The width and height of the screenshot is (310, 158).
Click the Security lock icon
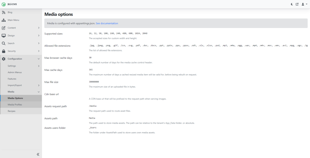[x=3, y=51]
